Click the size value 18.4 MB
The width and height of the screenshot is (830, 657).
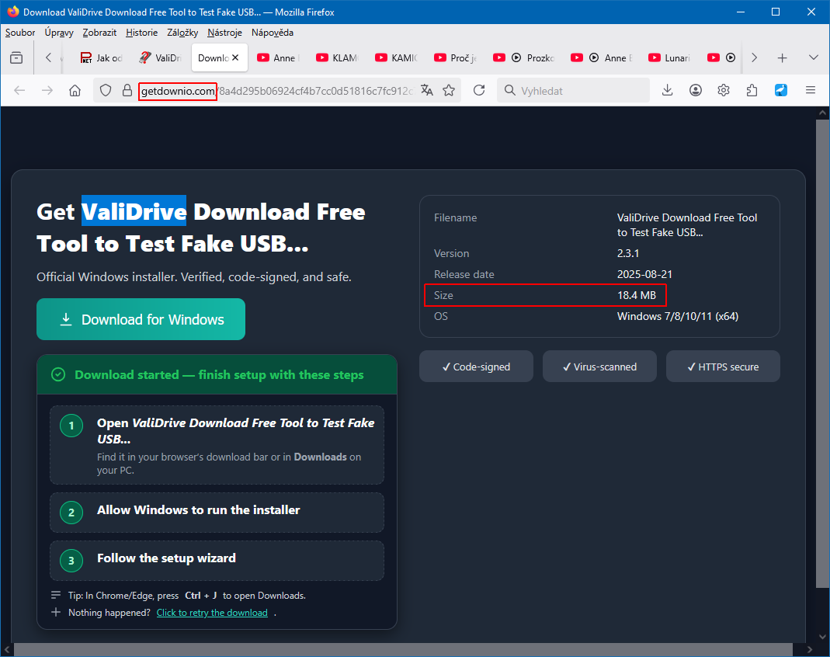pyautogui.click(x=636, y=295)
